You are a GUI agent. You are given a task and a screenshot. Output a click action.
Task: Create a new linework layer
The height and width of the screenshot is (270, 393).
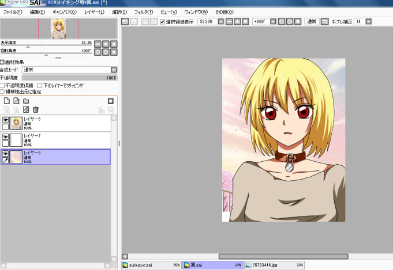(x=16, y=101)
